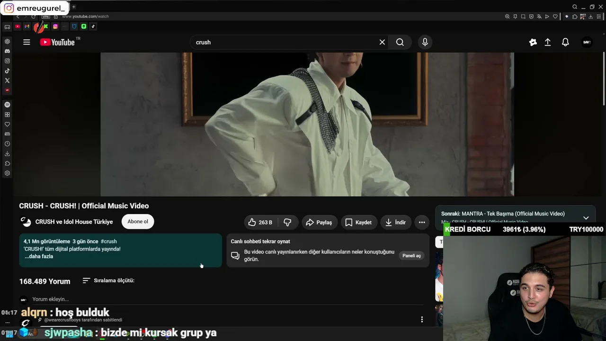Open the #crush hashtag link

pyautogui.click(x=108, y=242)
